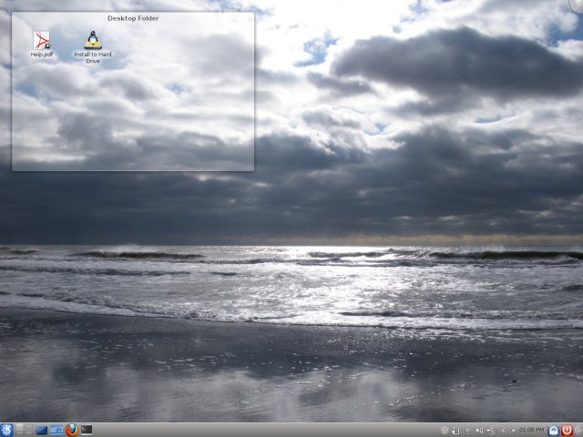Click the USB devices tray icon
The image size is (583, 437).
click(491, 431)
